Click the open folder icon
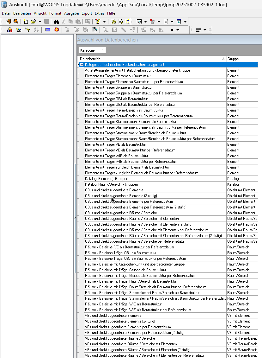 click(33, 22)
